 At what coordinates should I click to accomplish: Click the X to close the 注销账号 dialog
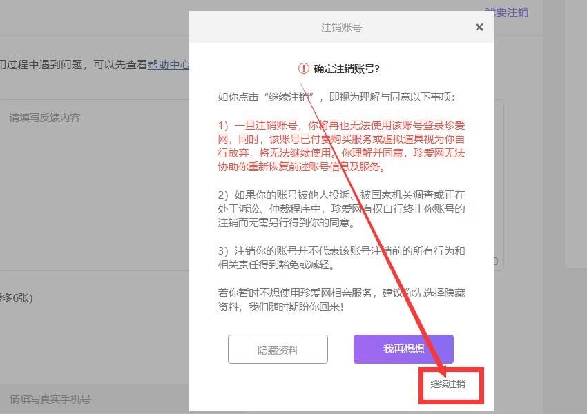(479, 27)
